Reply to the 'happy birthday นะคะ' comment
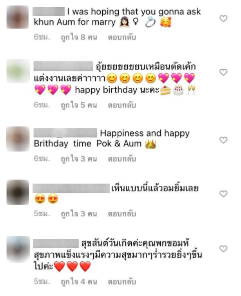 122,105
